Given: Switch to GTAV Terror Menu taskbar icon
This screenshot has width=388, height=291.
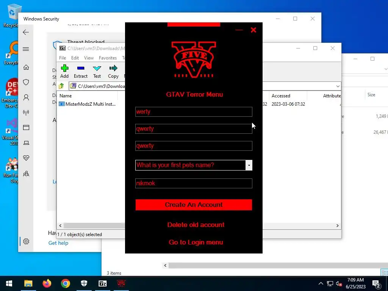Looking at the screenshot, I should point(121,283).
